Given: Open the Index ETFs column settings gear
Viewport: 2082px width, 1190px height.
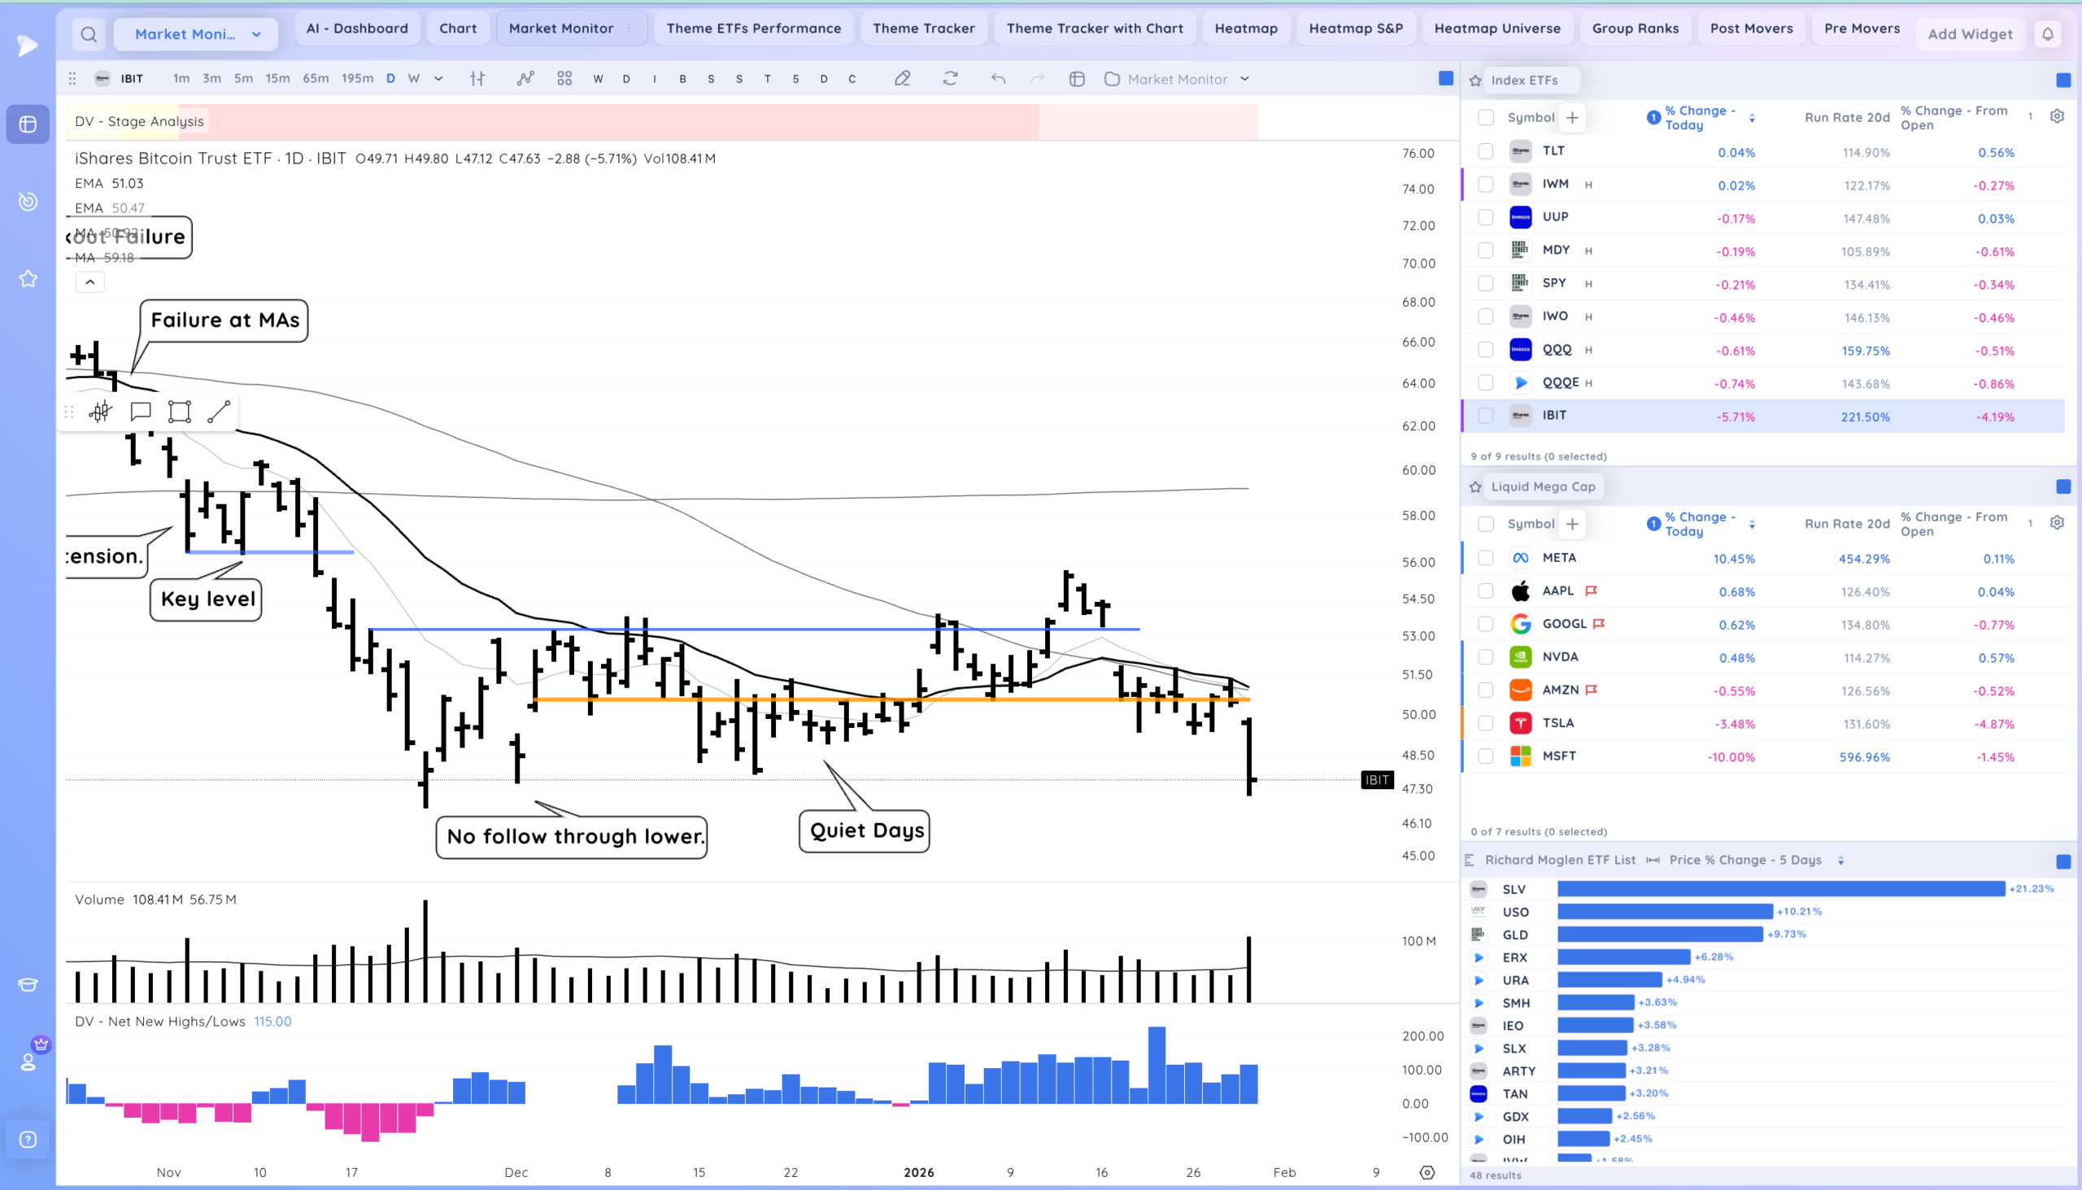Looking at the screenshot, I should pyautogui.click(x=2058, y=116).
